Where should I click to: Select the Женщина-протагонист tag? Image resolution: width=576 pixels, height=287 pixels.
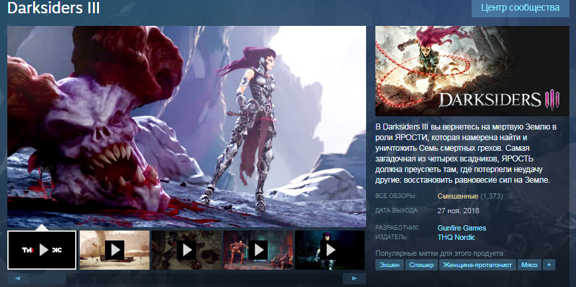[x=477, y=264]
